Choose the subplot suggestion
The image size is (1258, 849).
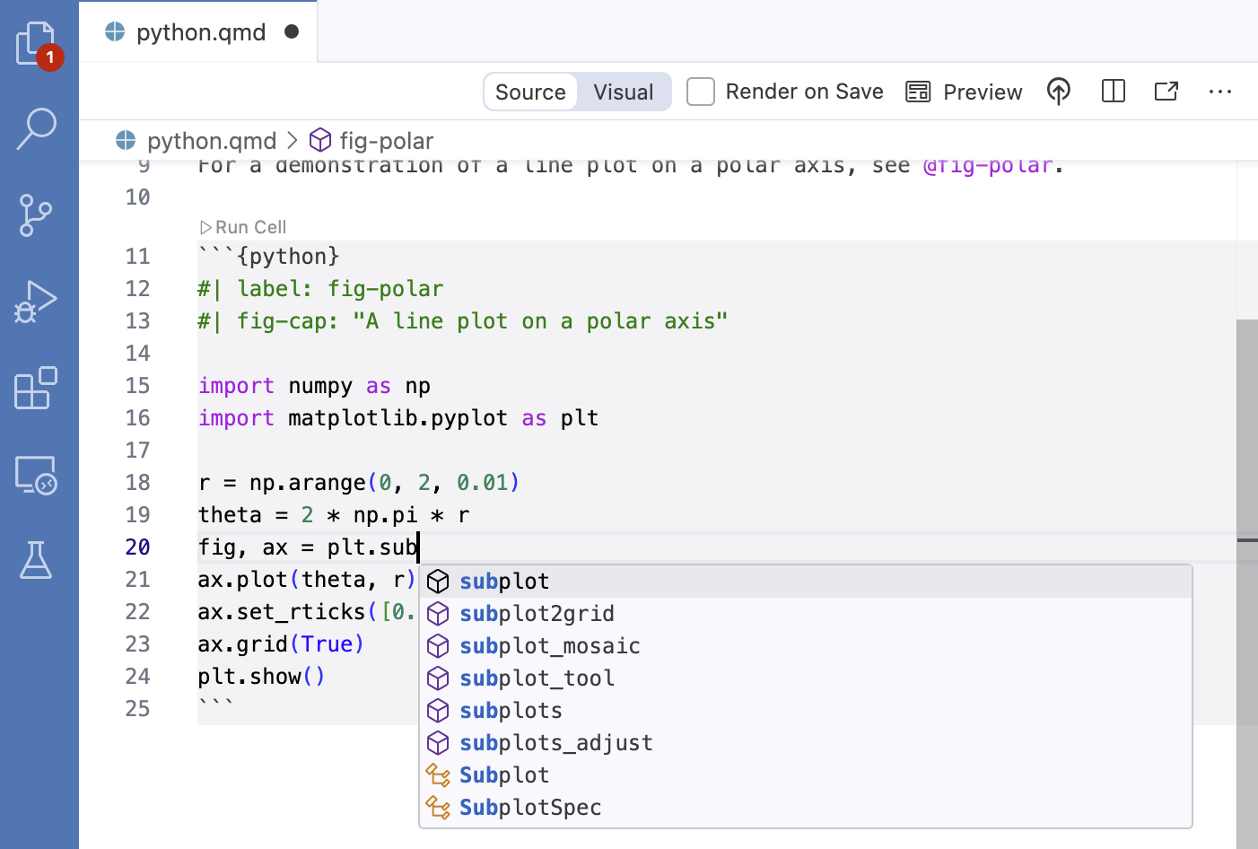point(806,582)
